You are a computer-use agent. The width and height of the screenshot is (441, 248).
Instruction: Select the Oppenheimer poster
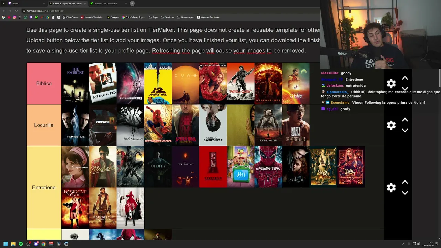268,83
